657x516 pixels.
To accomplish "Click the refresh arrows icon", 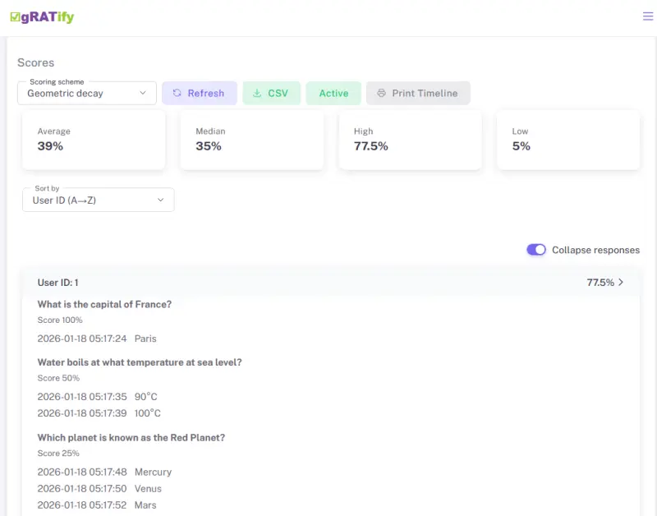I will (x=177, y=94).
